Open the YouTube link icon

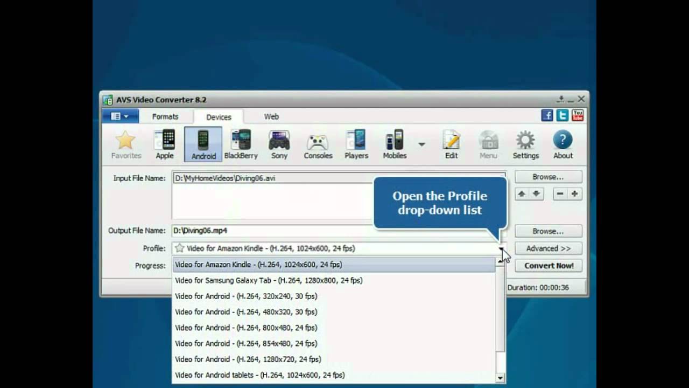[578, 115]
